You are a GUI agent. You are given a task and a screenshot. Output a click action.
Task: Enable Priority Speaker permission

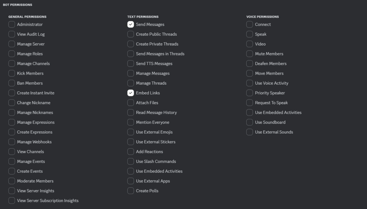pos(249,93)
